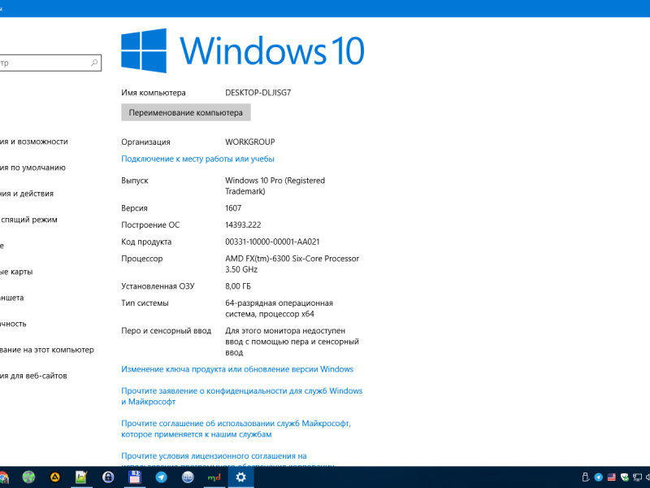Click the 'Организация' label

146,142
